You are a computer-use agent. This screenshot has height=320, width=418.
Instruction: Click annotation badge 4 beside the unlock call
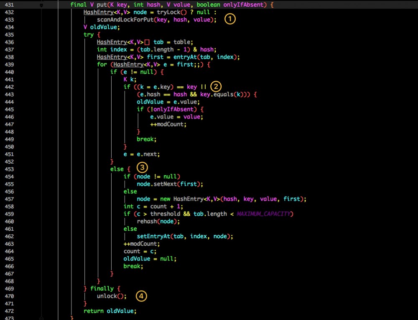141,296
